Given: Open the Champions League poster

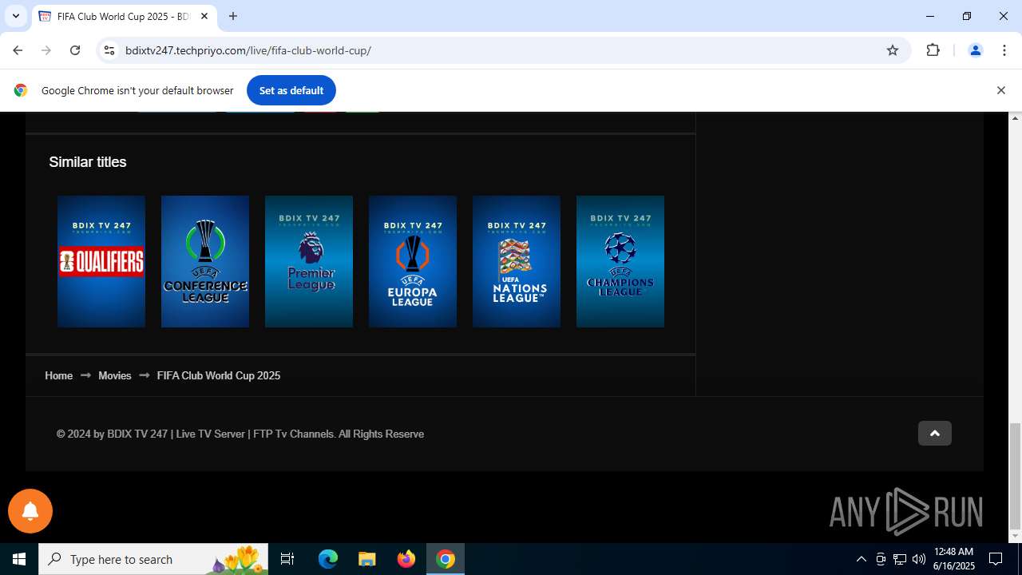Looking at the screenshot, I should coord(620,261).
